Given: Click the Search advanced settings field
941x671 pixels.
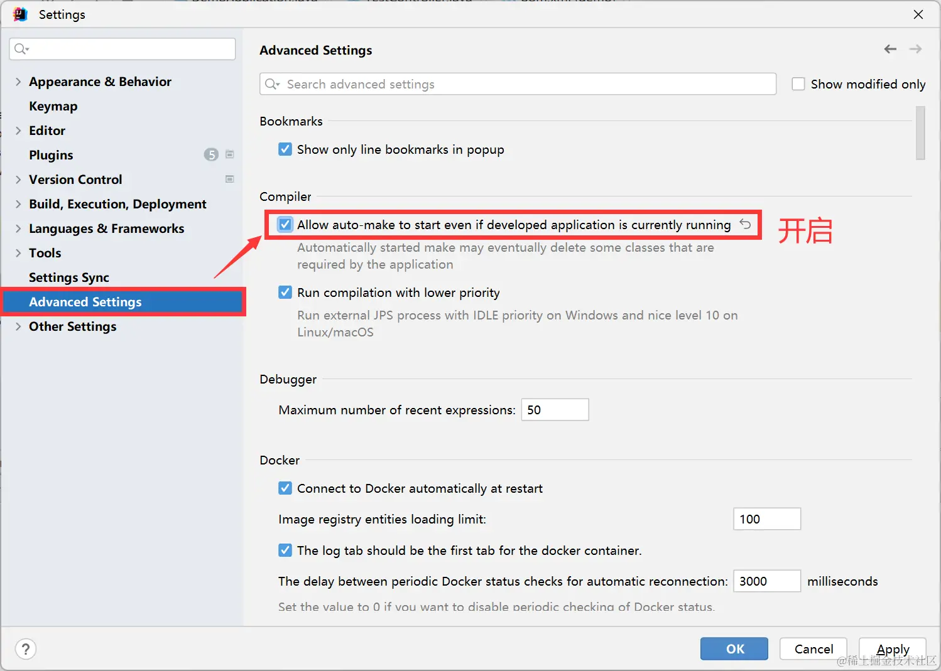Looking at the screenshot, I should (x=518, y=84).
